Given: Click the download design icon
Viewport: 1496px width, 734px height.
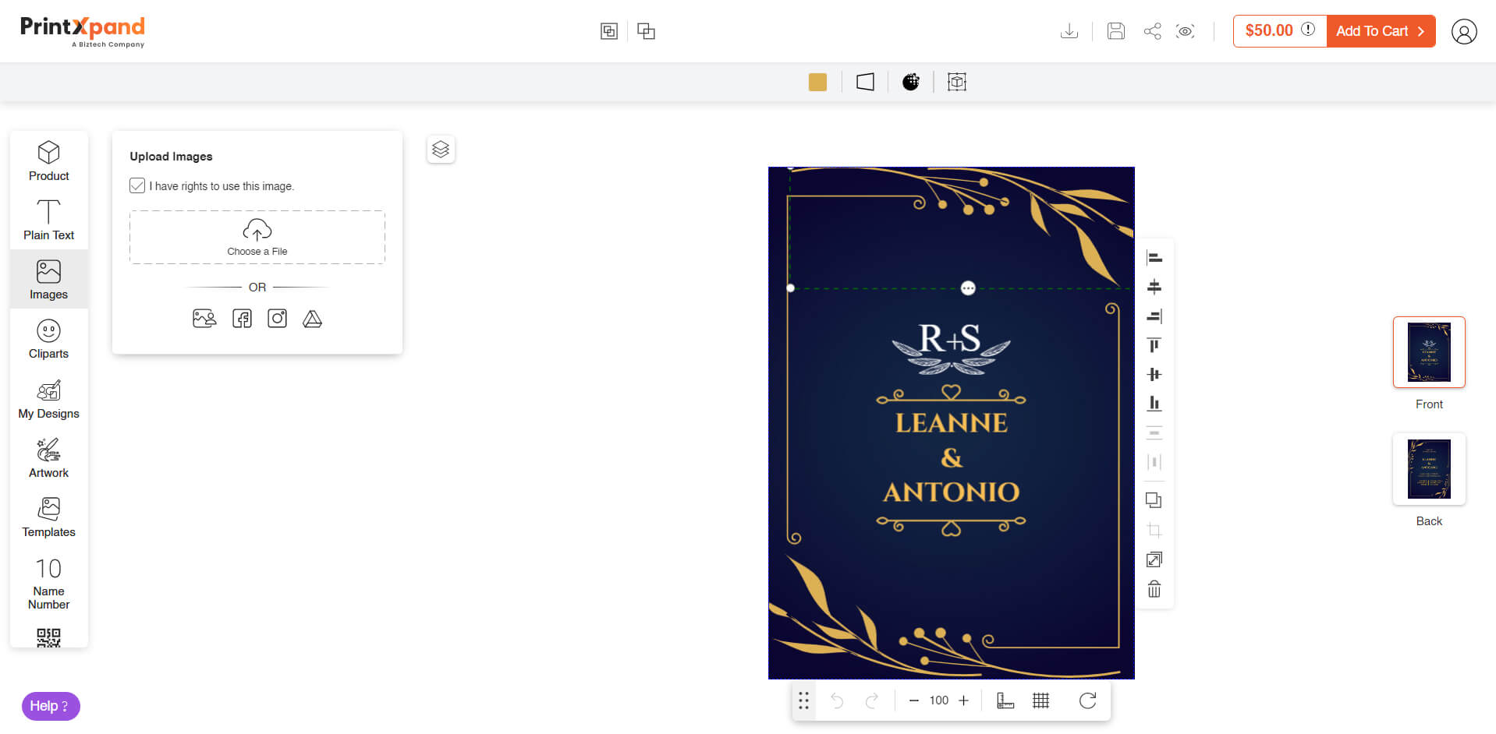Looking at the screenshot, I should pos(1069,31).
